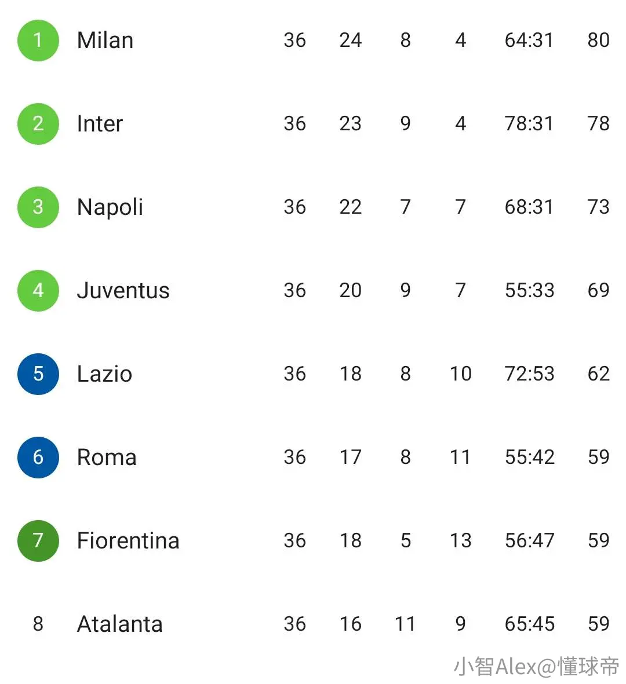Click the green rank 4 circle badge
Screen dimensions: 626x684
[x=38, y=290]
